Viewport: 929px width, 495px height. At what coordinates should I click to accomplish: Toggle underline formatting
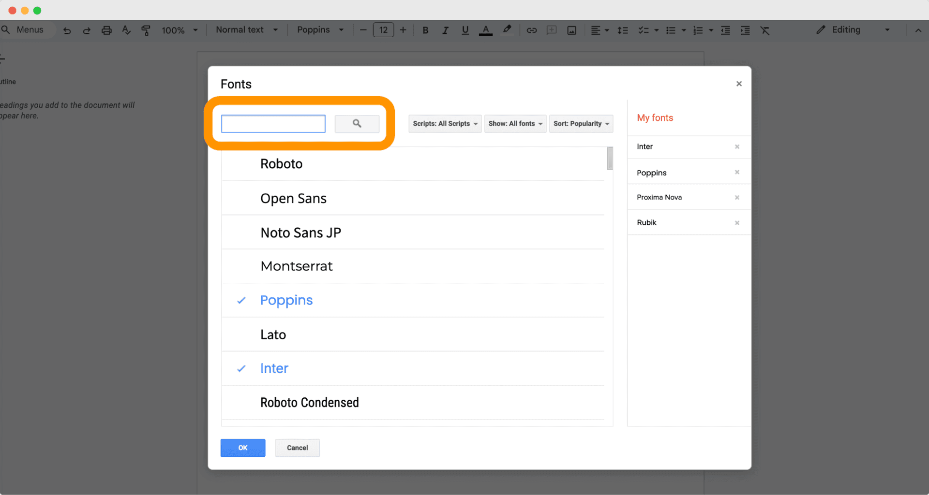[465, 30]
